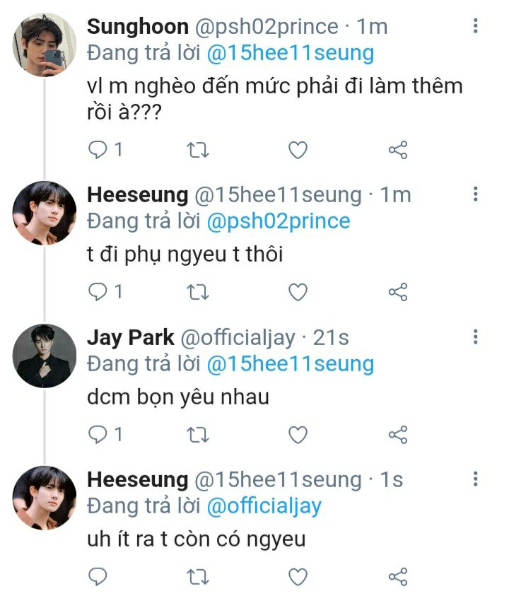The width and height of the screenshot is (509, 596).
Task: Open Jay Park's profile avatar
Action: [45, 356]
